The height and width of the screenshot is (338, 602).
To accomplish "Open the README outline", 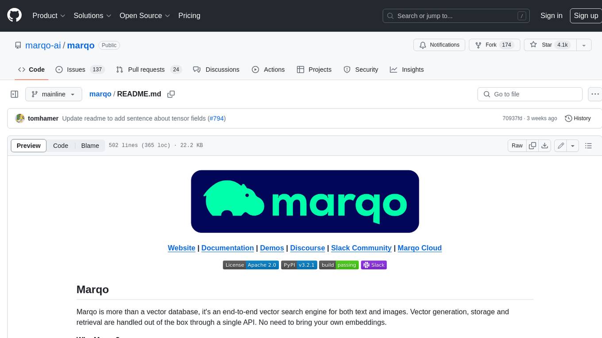I will [x=588, y=146].
